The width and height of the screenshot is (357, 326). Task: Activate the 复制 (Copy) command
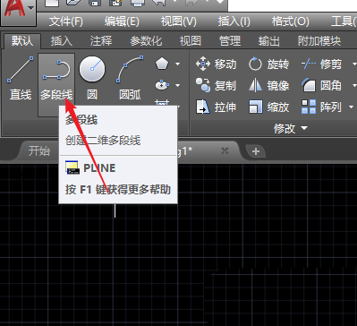point(217,85)
